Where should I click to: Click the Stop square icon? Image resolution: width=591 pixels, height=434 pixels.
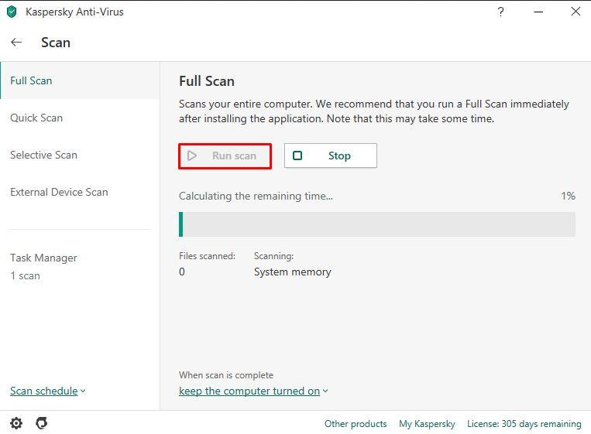[x=297, y=155]
